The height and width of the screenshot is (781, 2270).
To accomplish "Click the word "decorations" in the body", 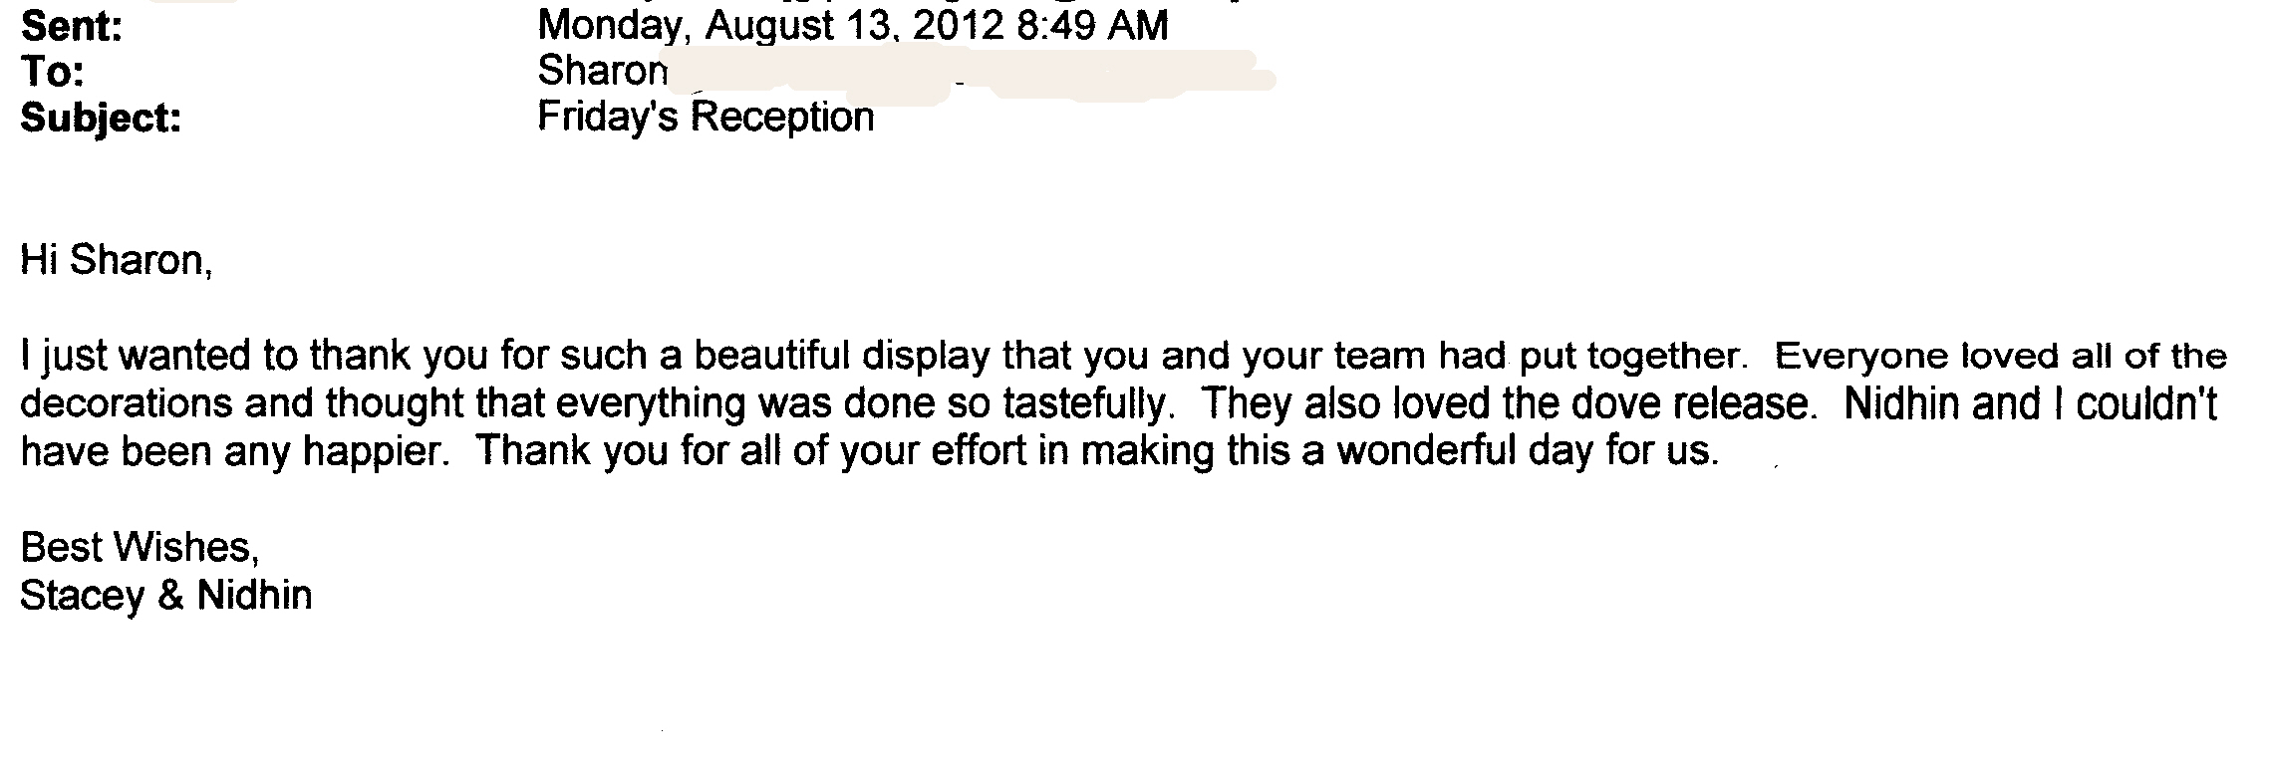I will coord(128,403).
